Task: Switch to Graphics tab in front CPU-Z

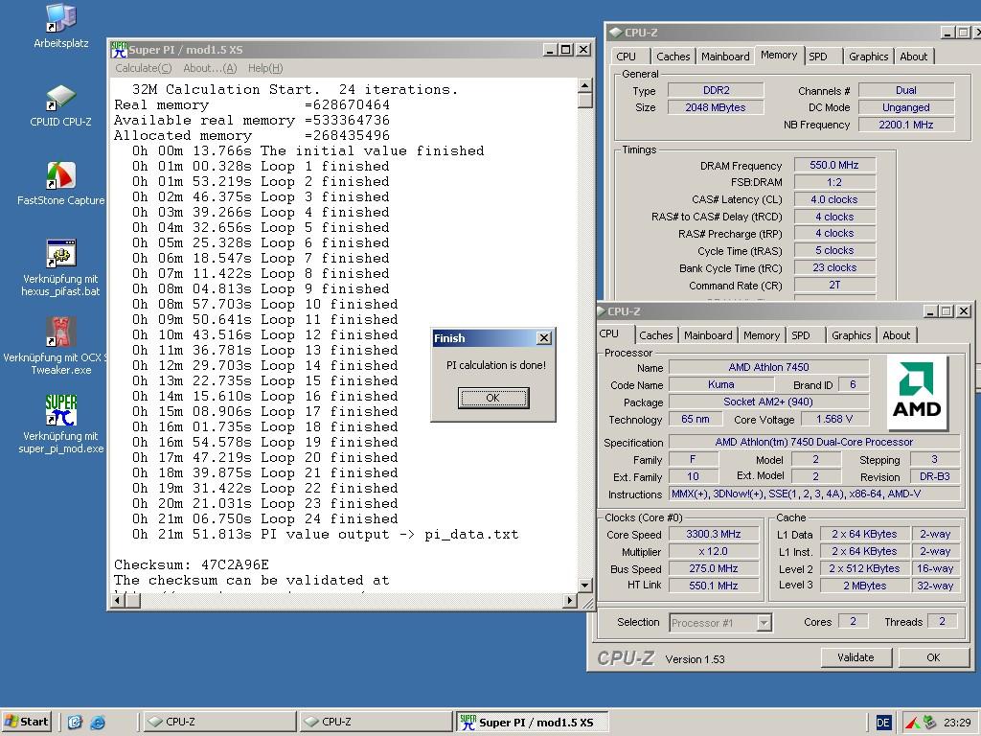Action: (851, 335)
